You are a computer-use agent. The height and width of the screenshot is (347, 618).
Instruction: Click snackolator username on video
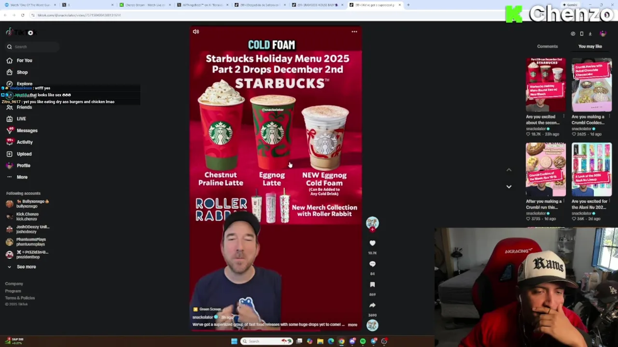click(203, 317)
